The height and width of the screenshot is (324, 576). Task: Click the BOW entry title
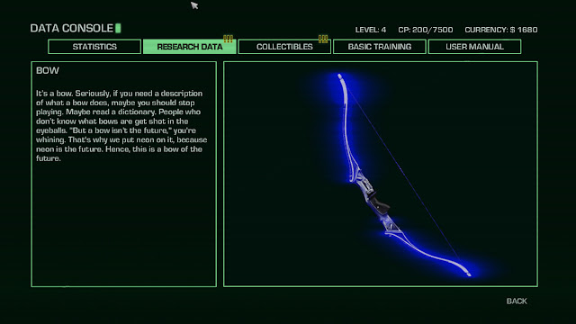coord(48,70)
